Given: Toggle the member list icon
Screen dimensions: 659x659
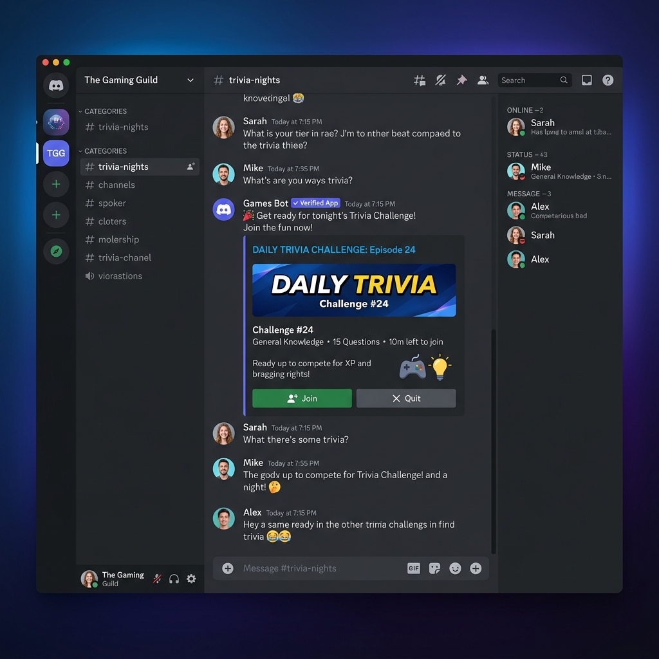Looking at the screenshot, I should click(483, 80).
